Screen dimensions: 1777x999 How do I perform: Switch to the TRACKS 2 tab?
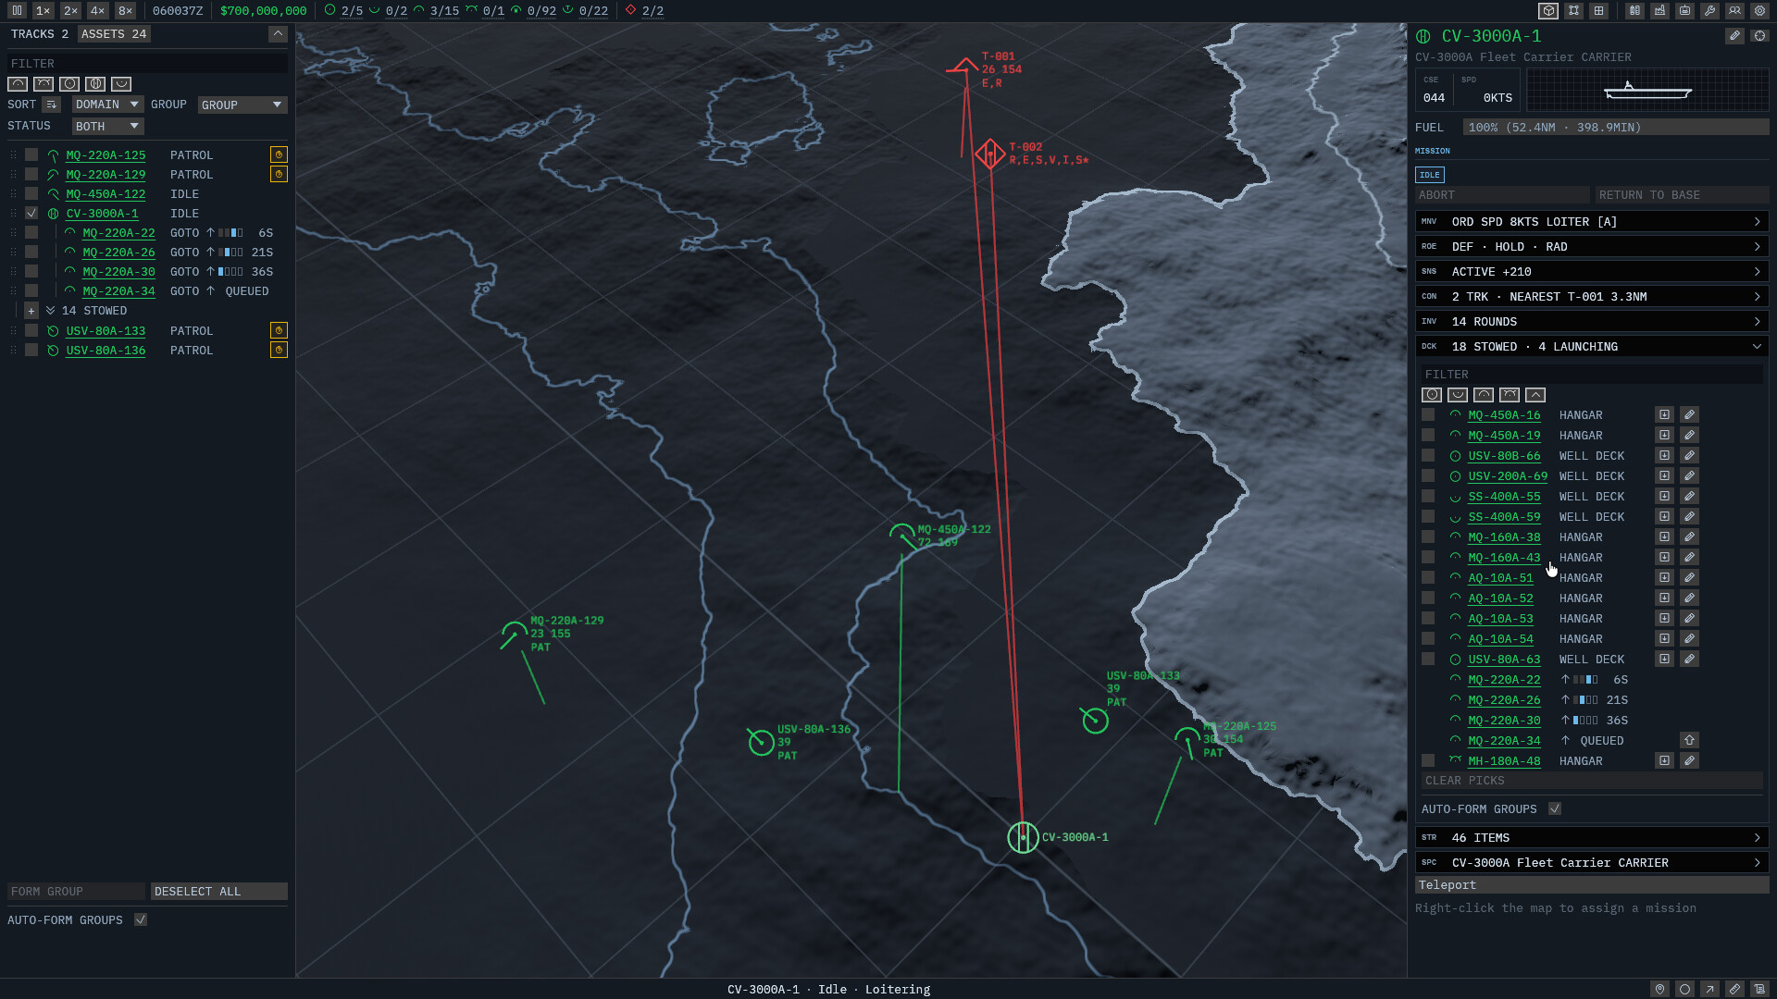[40, 34]
